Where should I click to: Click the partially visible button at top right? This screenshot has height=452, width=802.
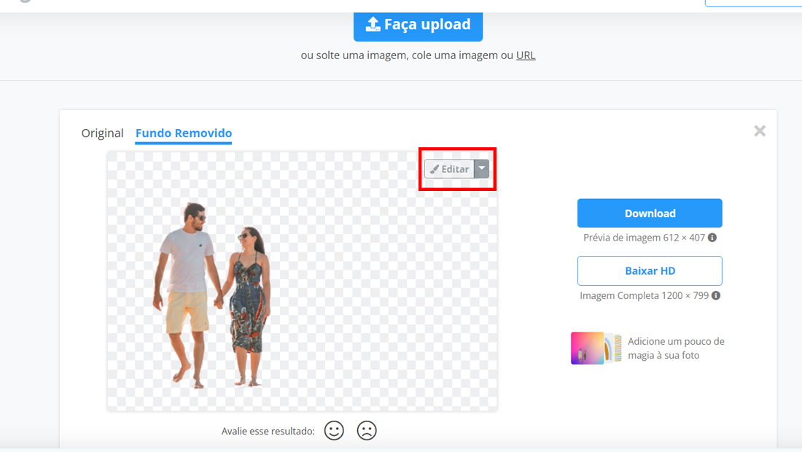(x=753, y=3)
